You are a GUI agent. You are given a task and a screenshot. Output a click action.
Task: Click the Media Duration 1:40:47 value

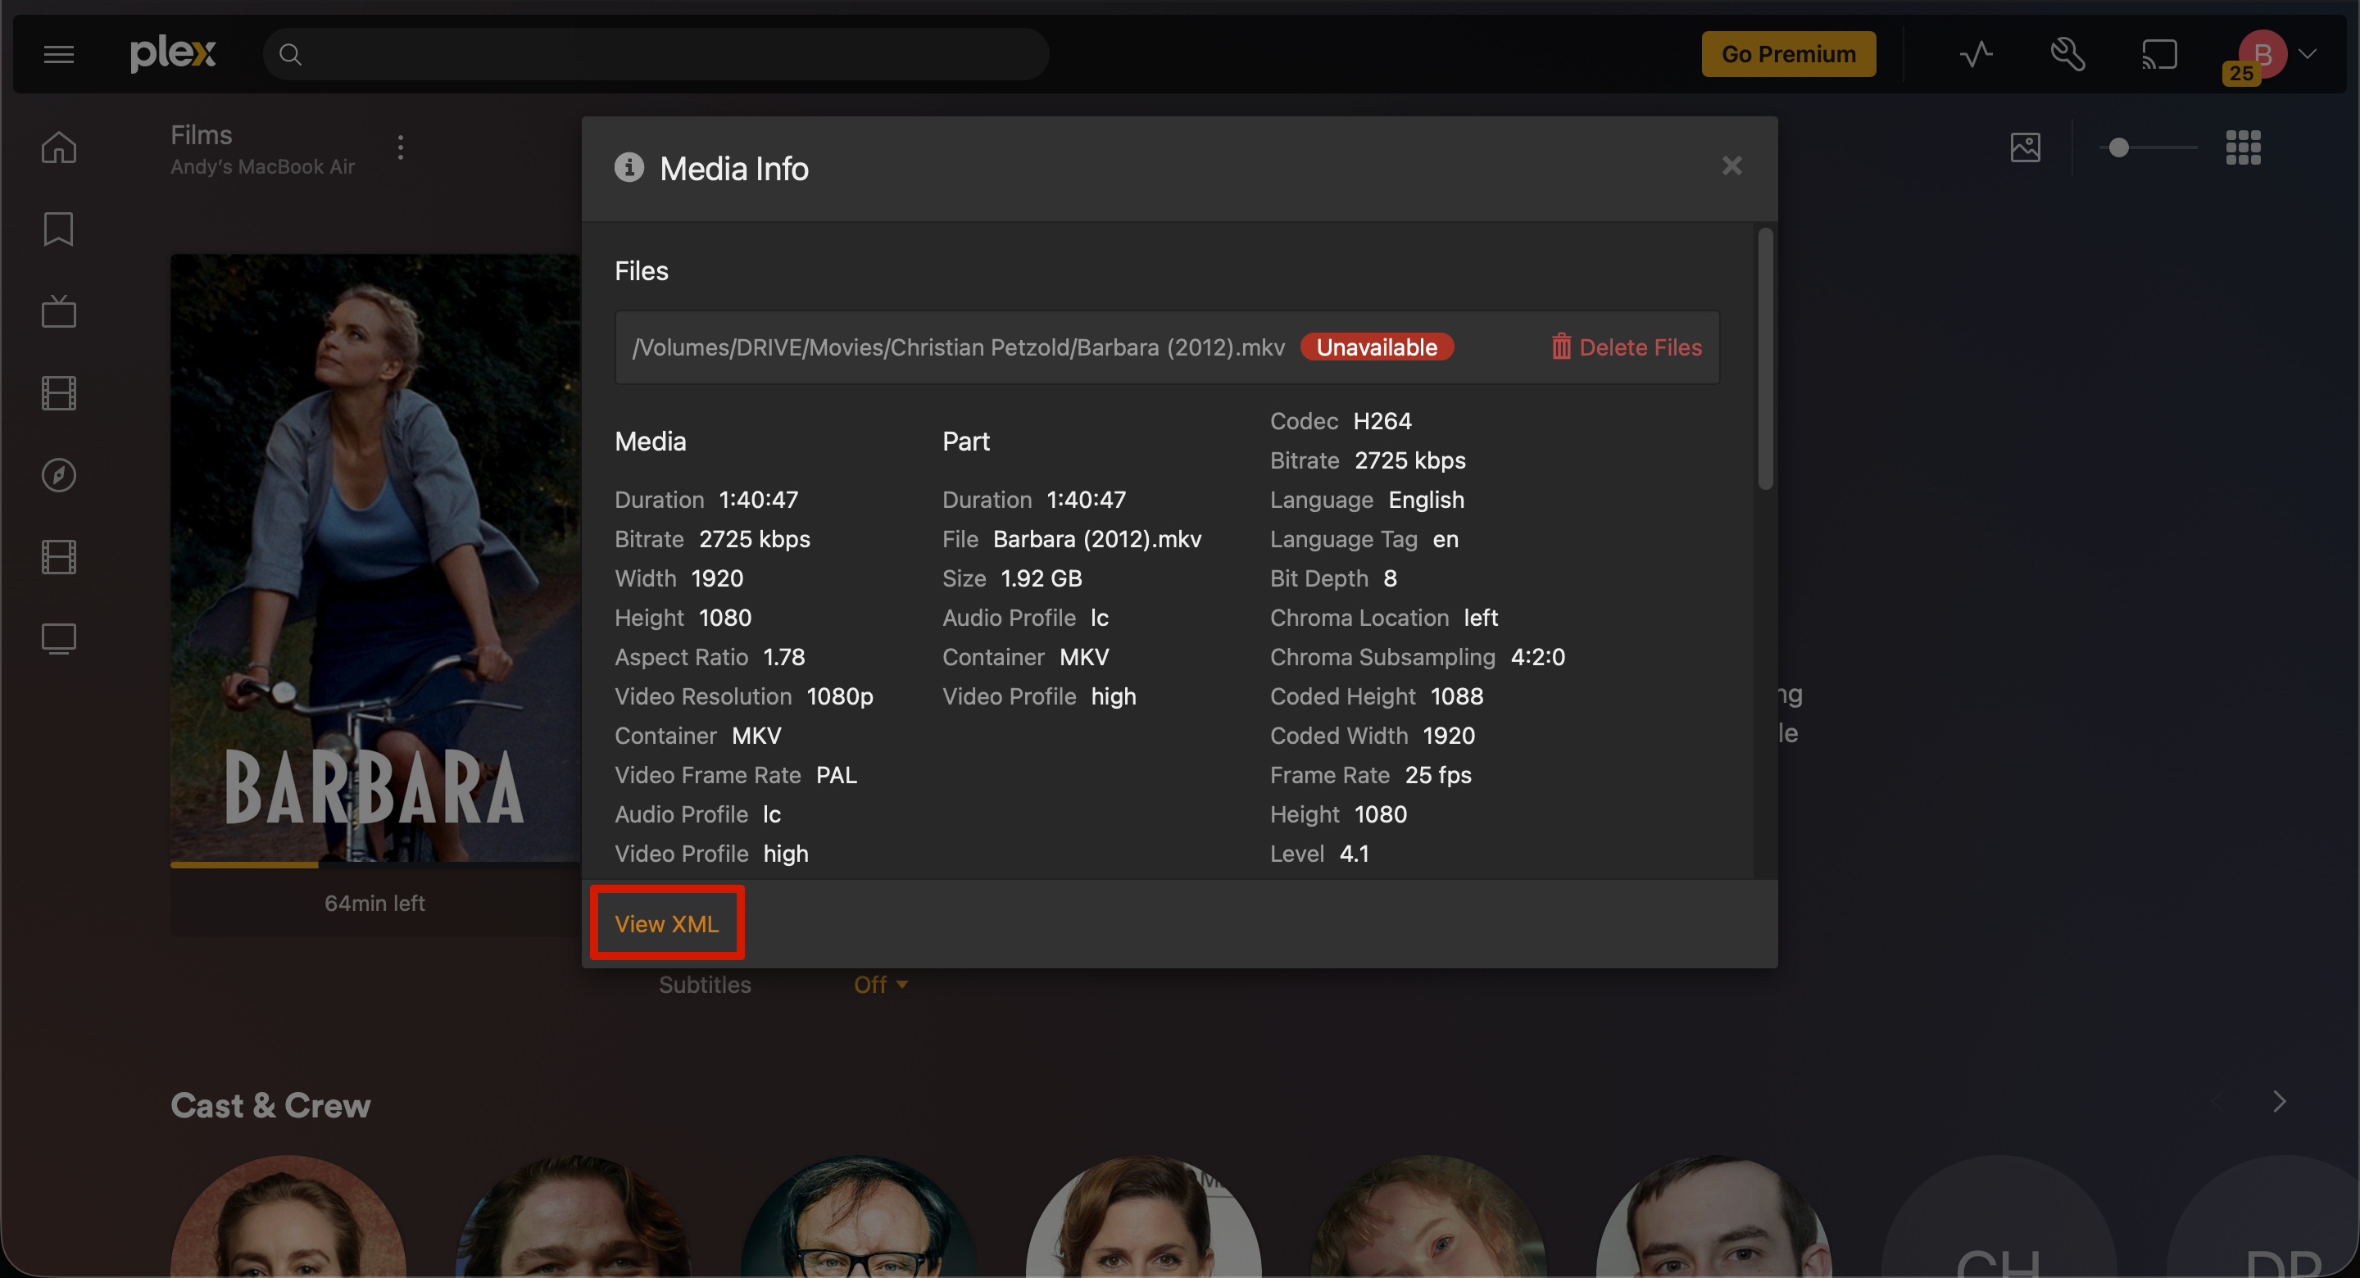tap(758, 501)
